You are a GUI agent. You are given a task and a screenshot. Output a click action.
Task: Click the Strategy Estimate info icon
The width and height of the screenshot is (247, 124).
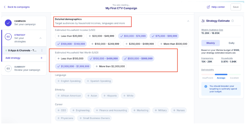point(232,21)
